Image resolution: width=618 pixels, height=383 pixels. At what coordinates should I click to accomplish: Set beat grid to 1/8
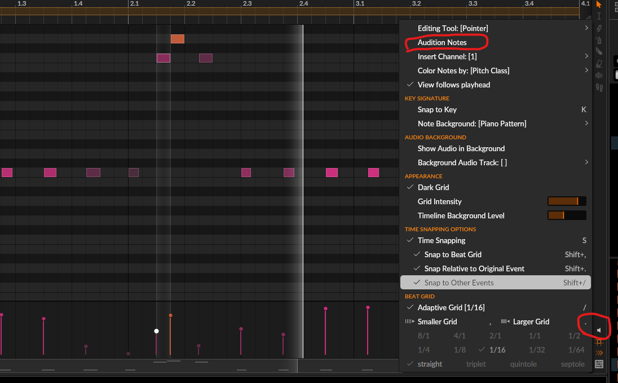point(460,350)
